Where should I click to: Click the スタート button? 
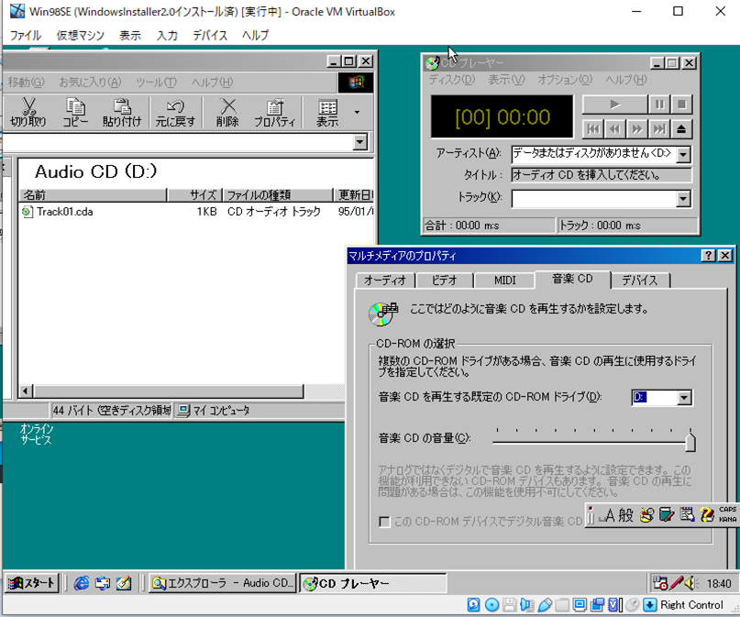(31, 583)
